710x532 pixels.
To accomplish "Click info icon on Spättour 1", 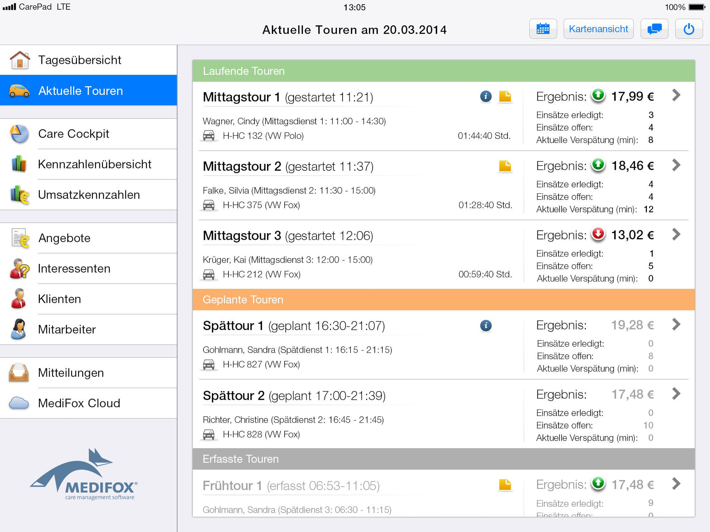I will 486,325.
